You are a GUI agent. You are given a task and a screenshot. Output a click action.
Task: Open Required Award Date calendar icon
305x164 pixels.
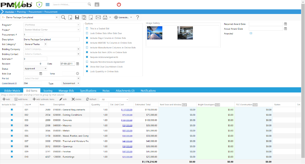pyautogui.click(x=285, y=24)
